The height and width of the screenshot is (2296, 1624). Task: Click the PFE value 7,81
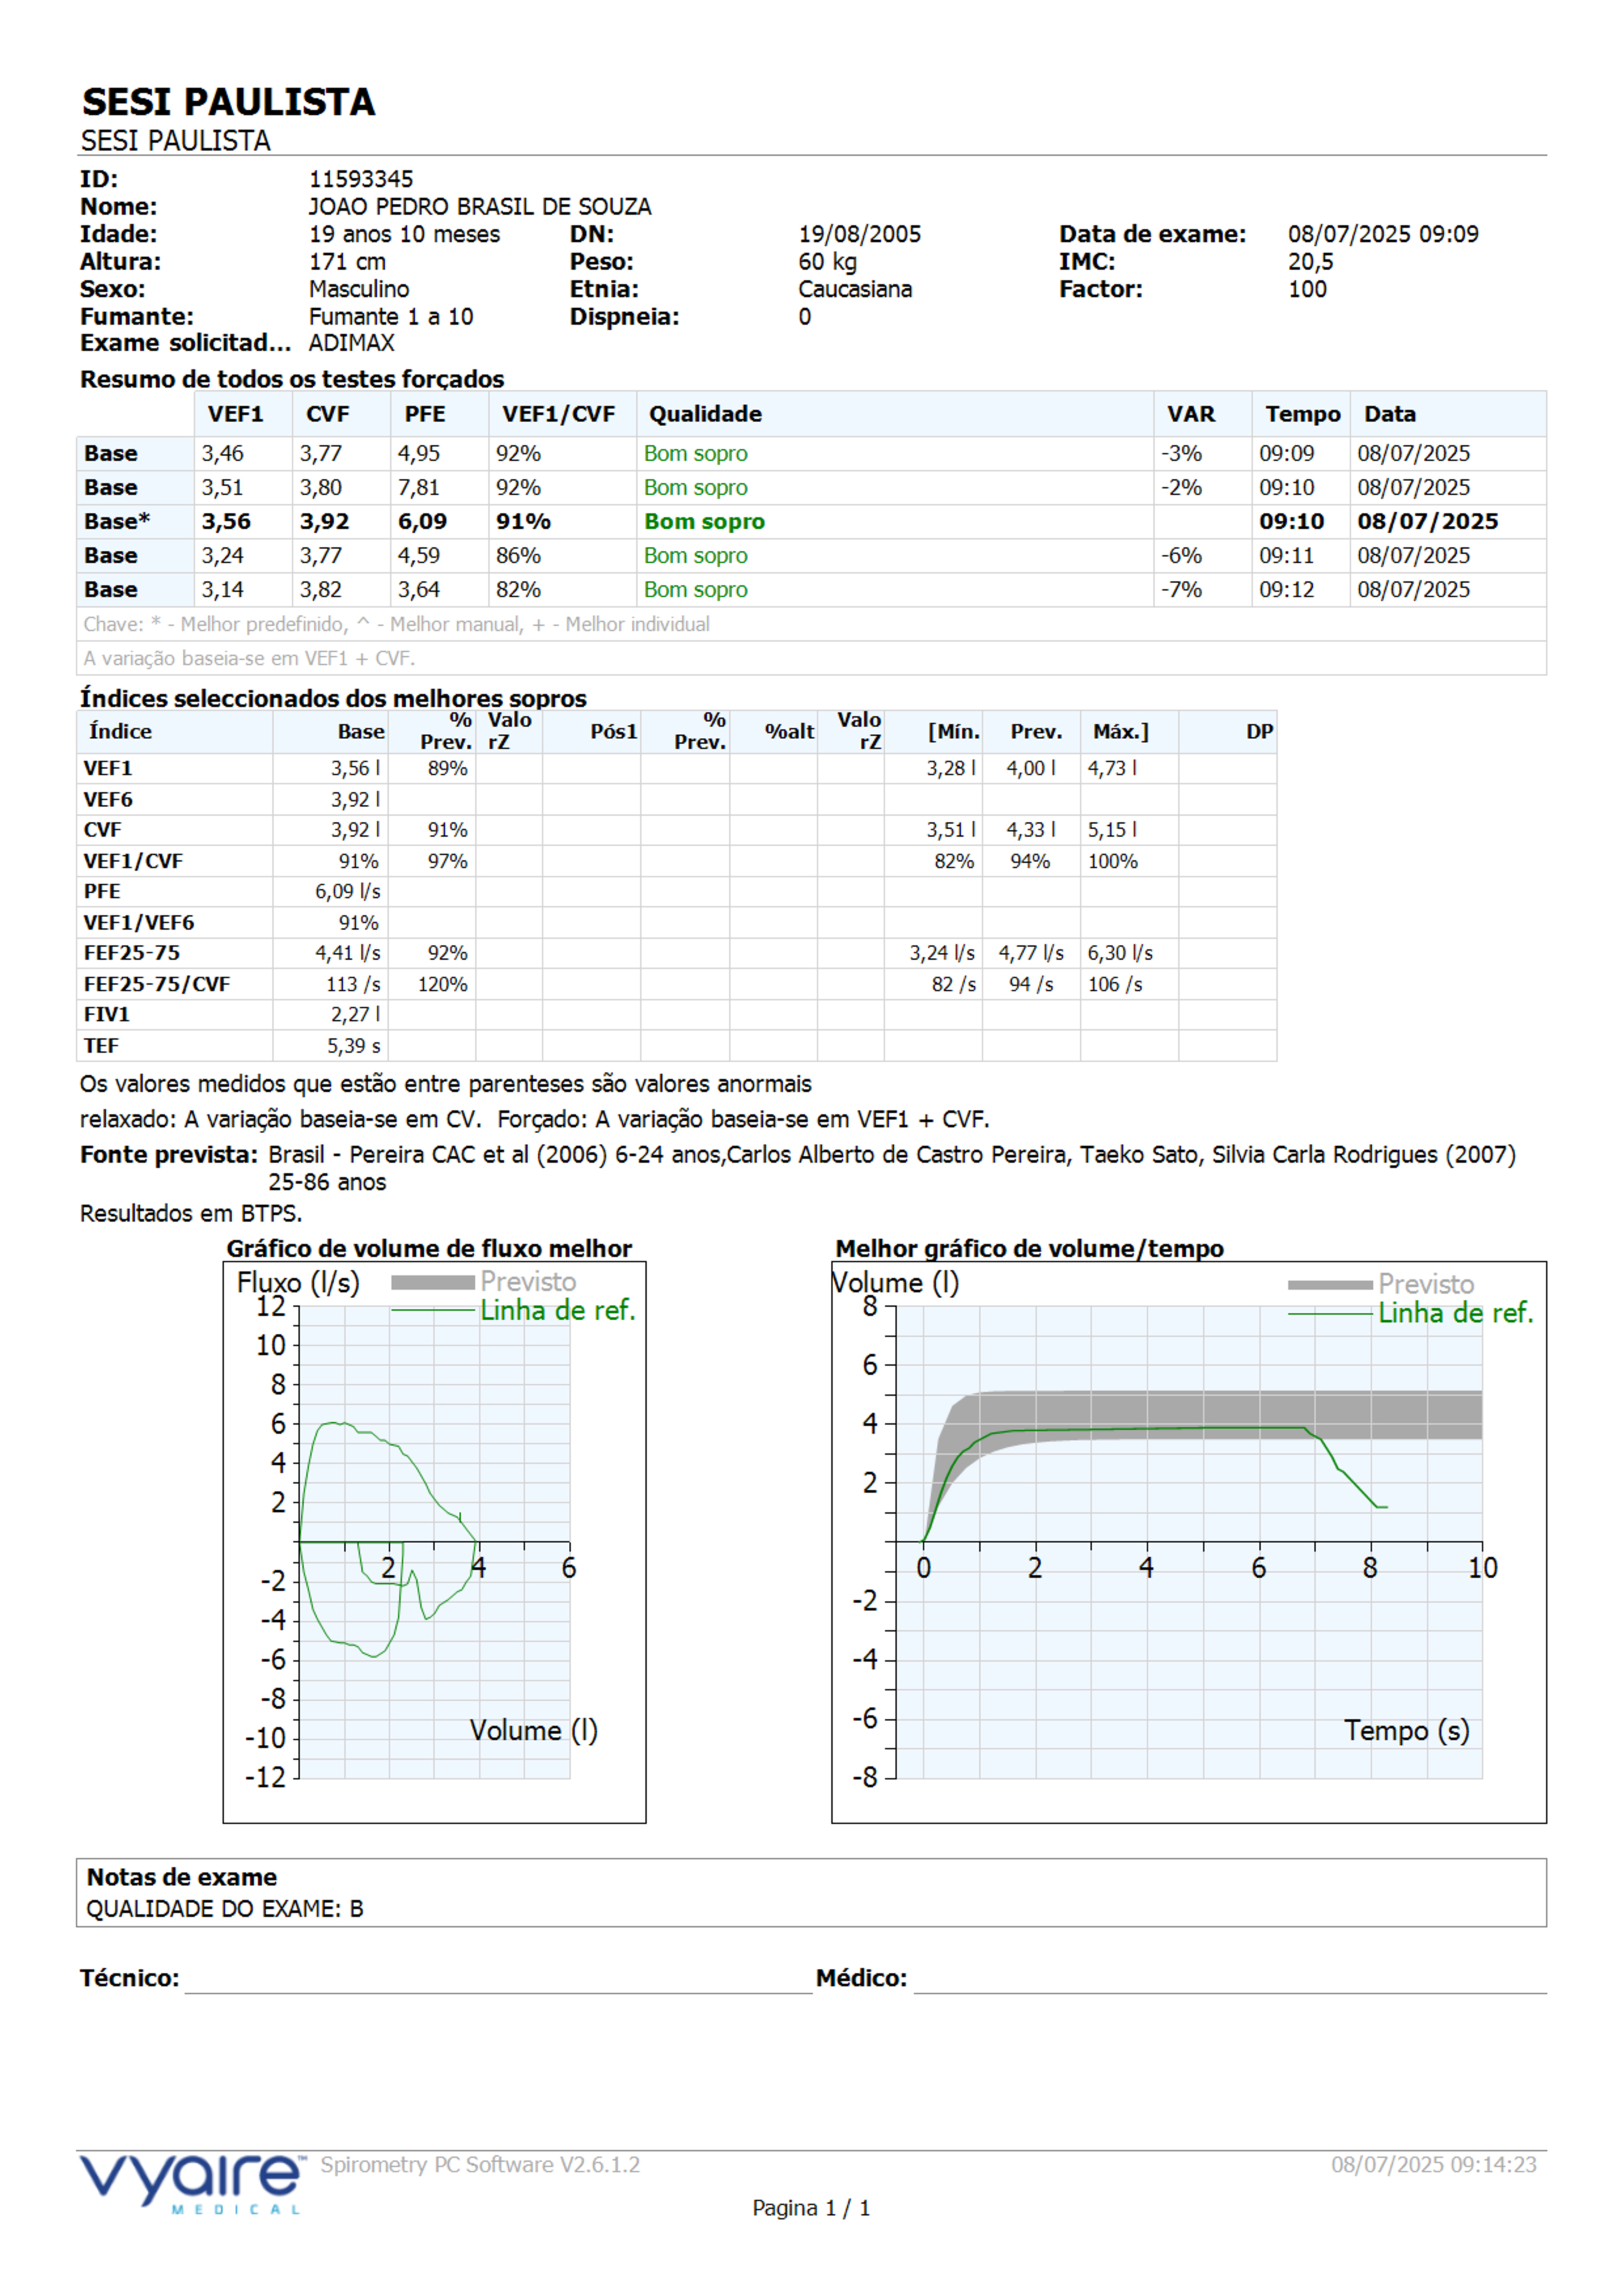(418, 487)
